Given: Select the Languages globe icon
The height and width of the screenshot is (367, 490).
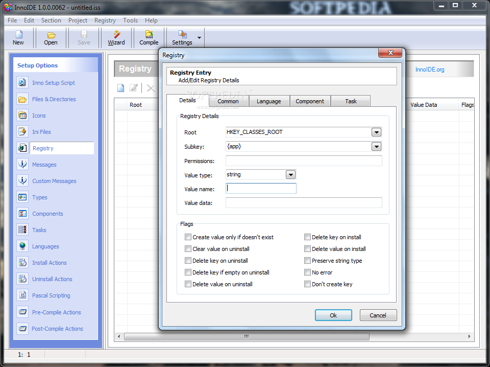Looking at the screenshot, I should (22, 246).
